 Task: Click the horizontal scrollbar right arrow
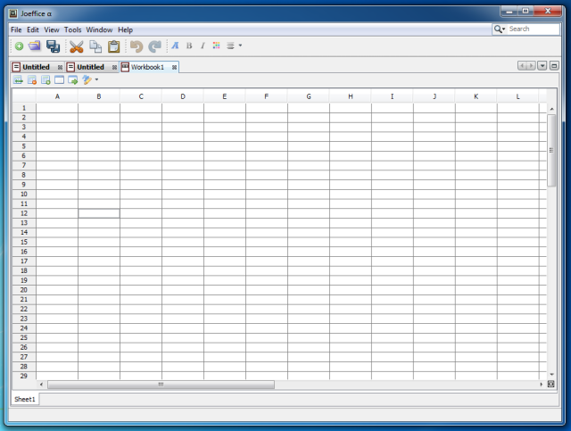pyautogui.click(x=542, y=385)
